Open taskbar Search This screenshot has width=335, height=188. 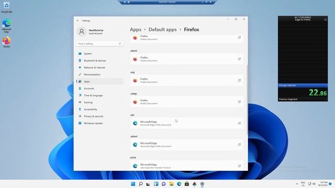point(141,184)
